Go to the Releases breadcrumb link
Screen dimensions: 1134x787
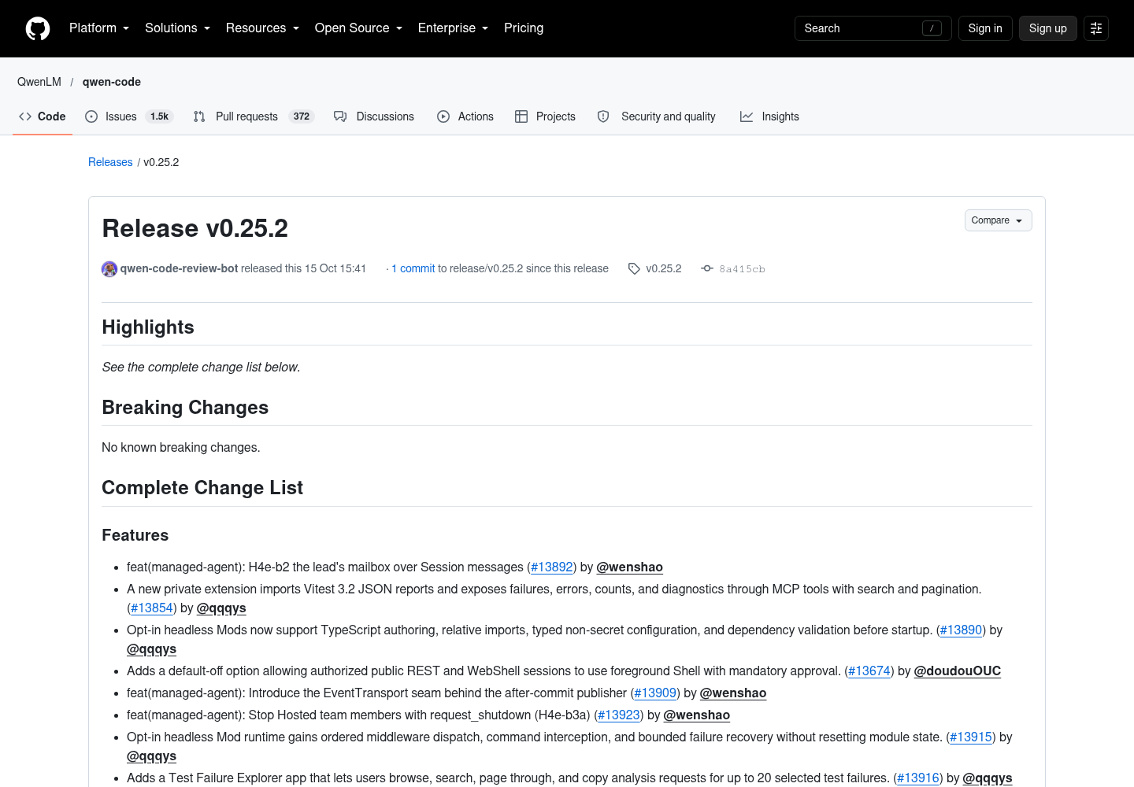[110, 162]
